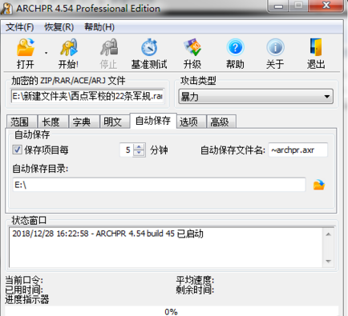Screen dimensions: 348x316
Task: Click status window scrollbar down arrow
Action: click(x=329, y=262)
